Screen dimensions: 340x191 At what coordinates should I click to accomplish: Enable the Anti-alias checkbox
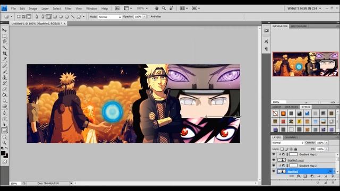[x=149, y=16]
